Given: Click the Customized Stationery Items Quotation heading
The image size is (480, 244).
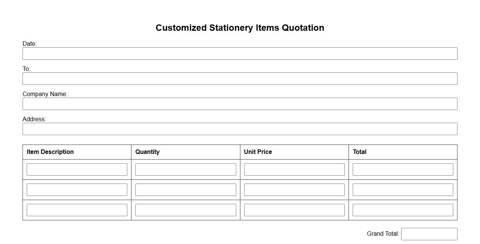Looking at the screenshot, I should (240, 28).
